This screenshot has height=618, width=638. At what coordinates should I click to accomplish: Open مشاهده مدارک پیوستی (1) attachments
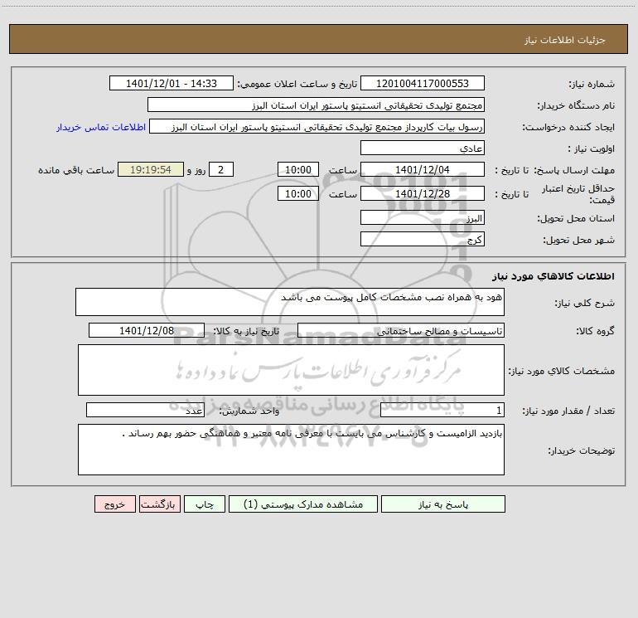[x=303, y=504]
